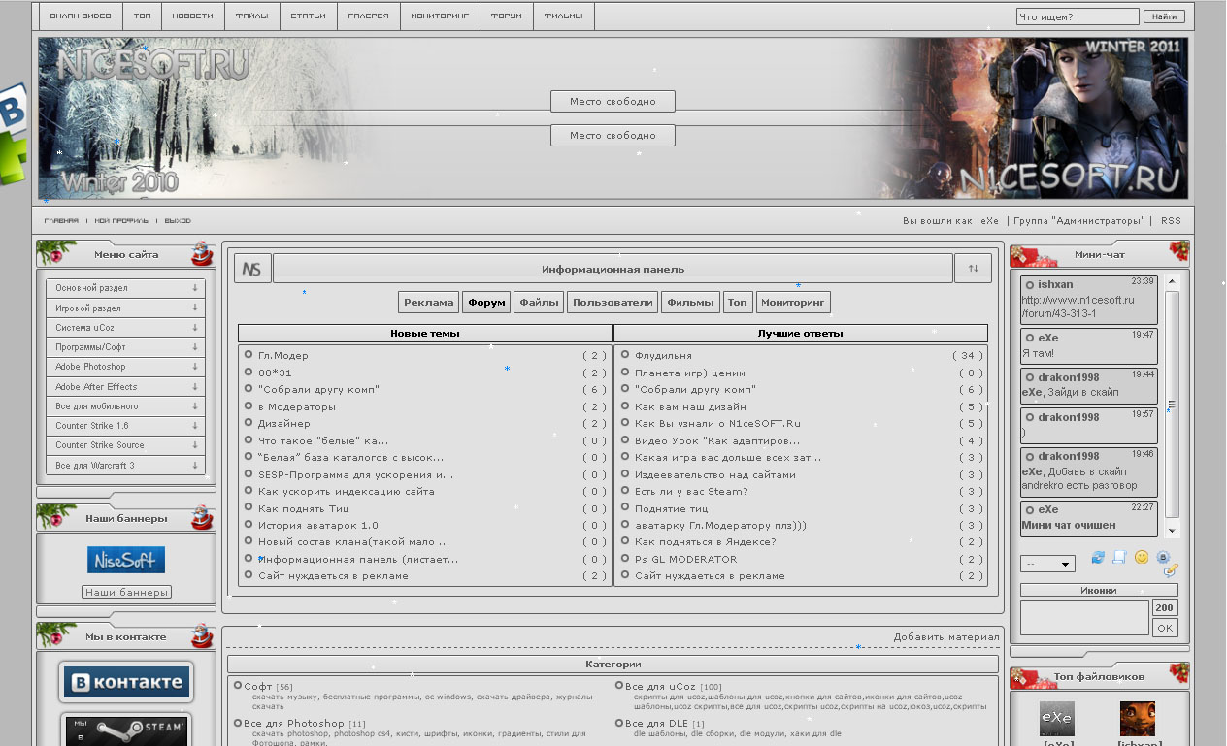Click the up-down arrows icon on the information panel

point(973,269)
